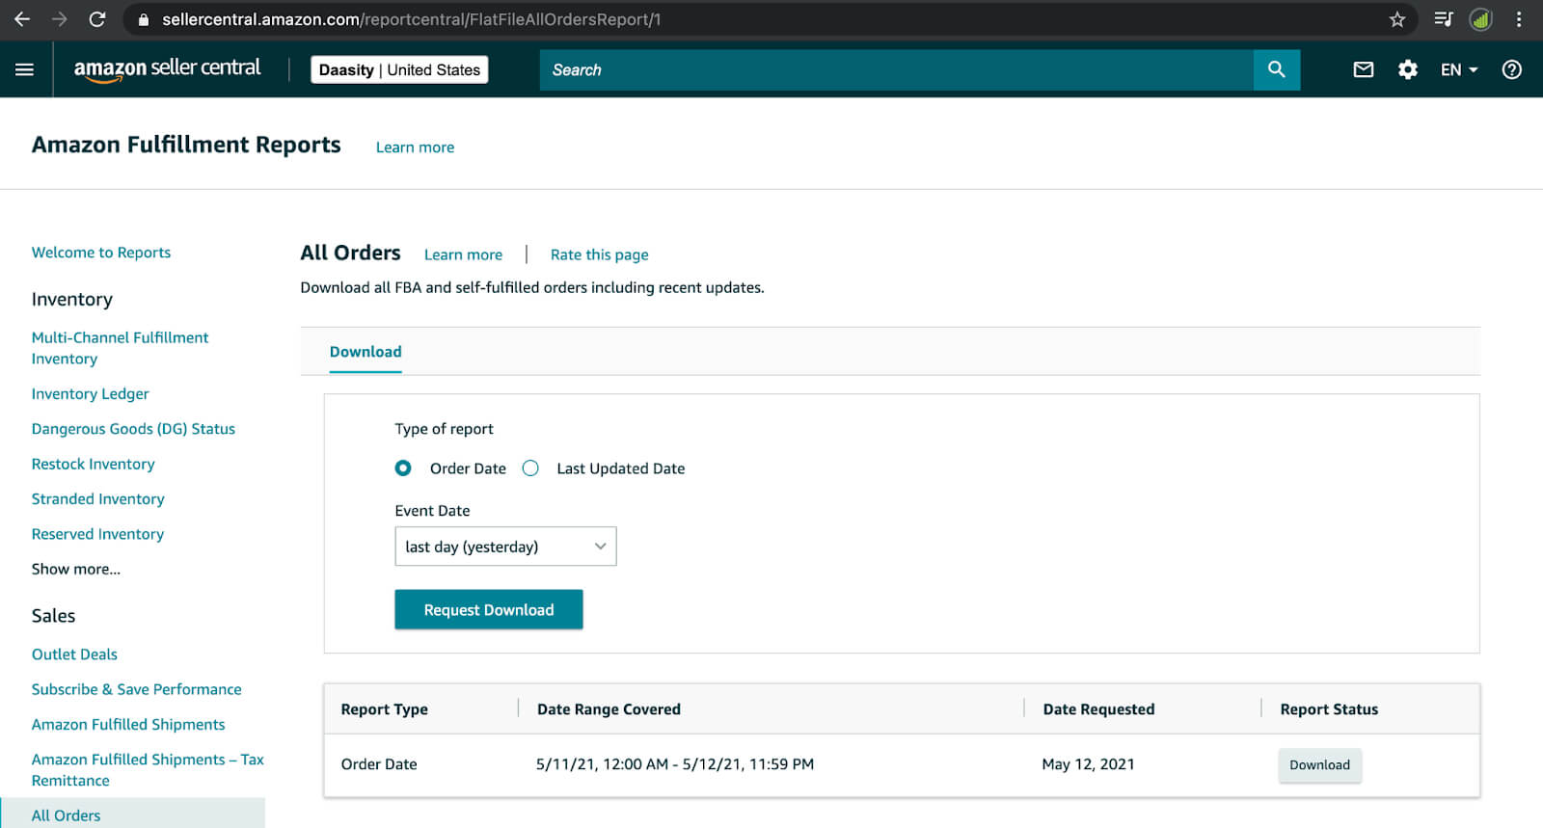This screenshot has width=1543, height=828.
Task: Click the Report Type column header
Action: click(x=385, y=709)
